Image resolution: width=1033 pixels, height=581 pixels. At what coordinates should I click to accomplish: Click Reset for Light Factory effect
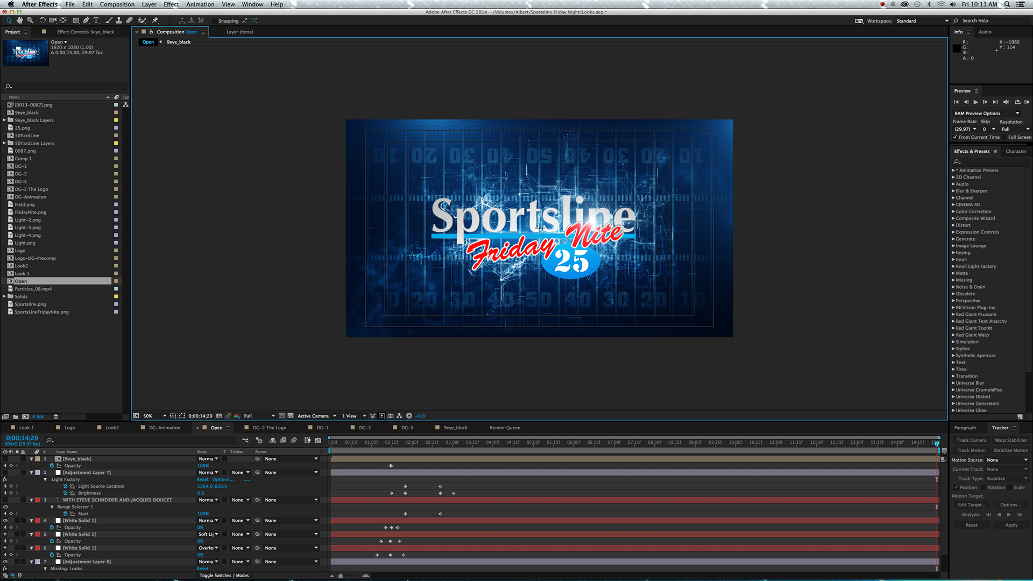pos(202,479)
